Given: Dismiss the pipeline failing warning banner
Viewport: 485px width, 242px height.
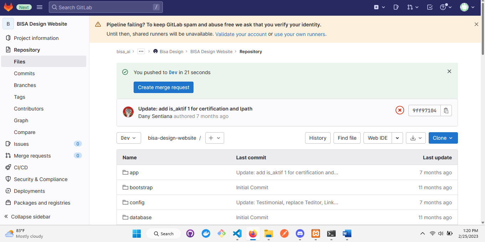Looking at the screenshot, I should pyautogui.click(x=476, y=25).
